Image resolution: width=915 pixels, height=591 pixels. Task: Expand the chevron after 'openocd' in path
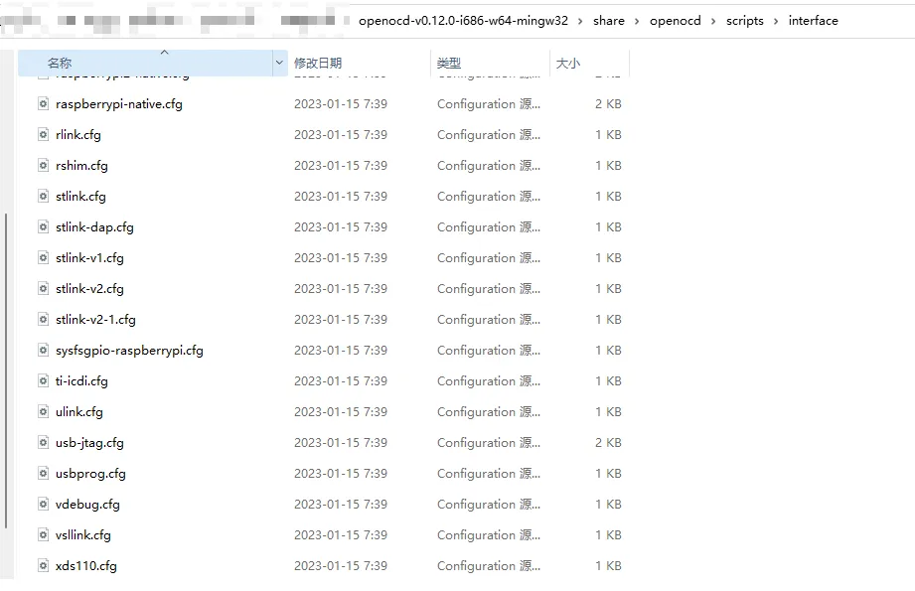tap(712, 21)
